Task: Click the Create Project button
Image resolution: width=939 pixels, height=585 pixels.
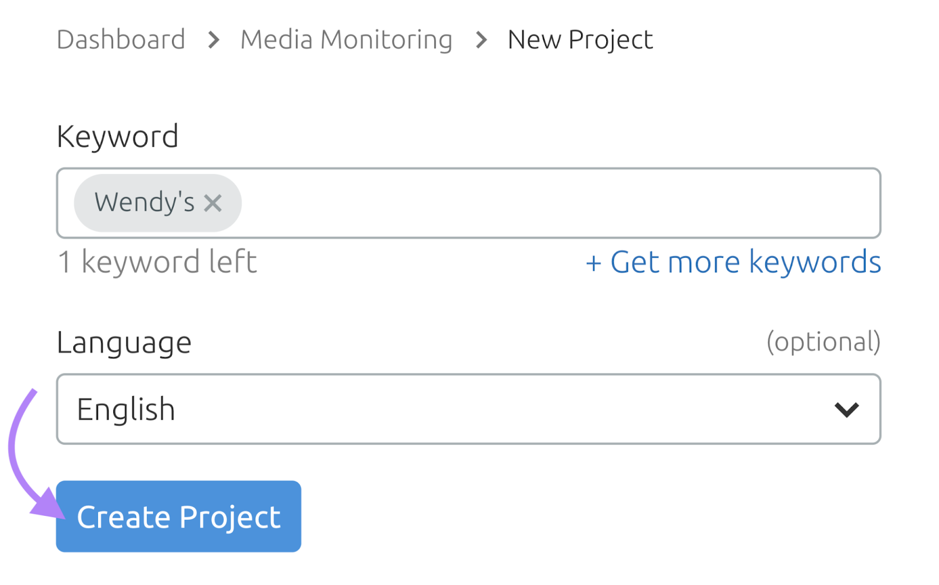Action: [178, 516]
